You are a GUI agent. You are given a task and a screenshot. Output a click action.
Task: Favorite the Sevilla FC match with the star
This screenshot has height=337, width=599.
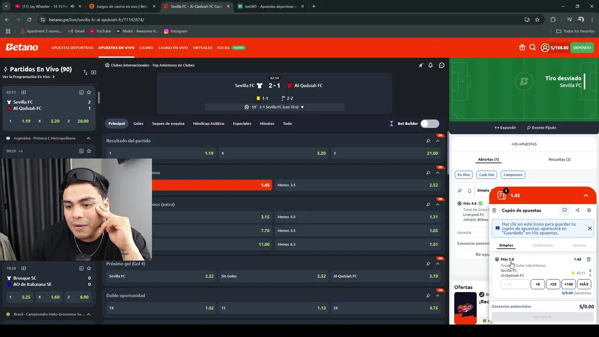pyautogui.click(x=89, y=92)
